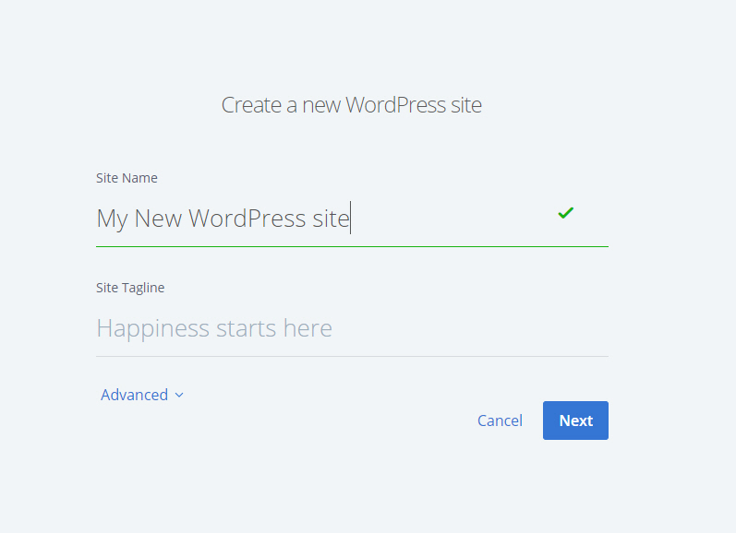Click the 'Create a new WordPress site' heading
The image size is (736, 533).
click(x=352, y=104)
